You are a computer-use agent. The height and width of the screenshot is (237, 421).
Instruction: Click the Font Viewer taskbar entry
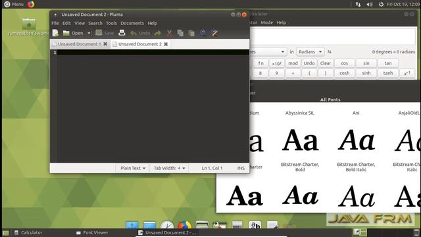pyautogui.click(x=92, y=232)
